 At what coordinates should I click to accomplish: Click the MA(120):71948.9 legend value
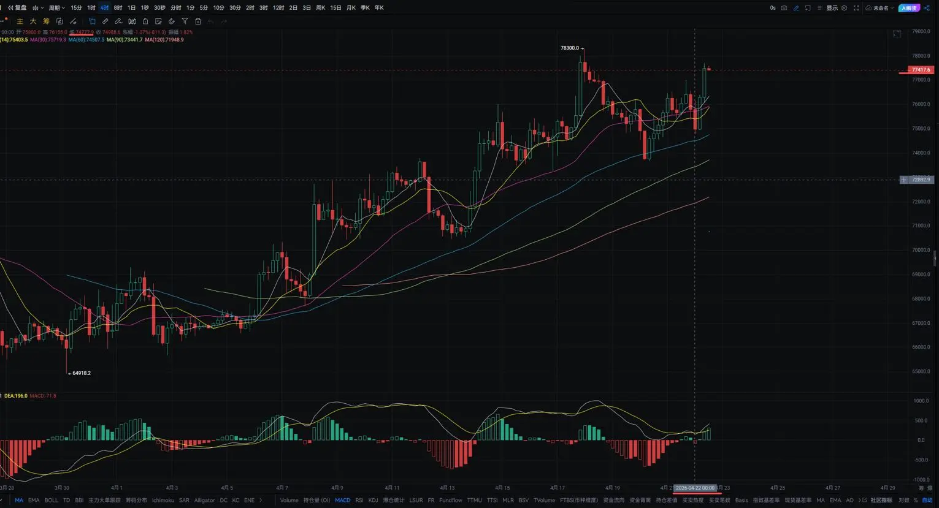(164, 40)
